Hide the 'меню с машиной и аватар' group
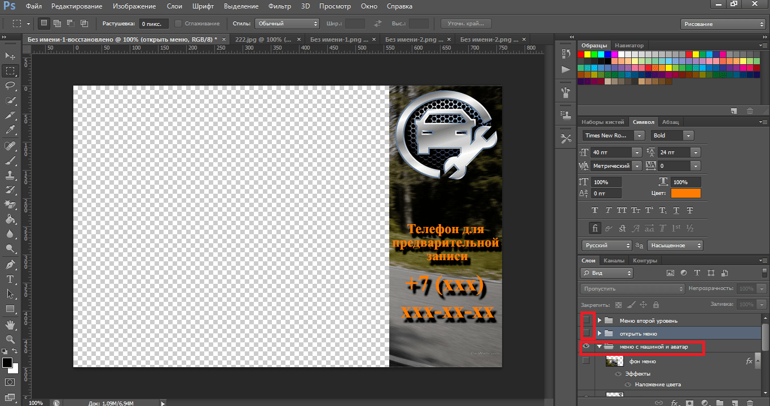 click(586, 347)
